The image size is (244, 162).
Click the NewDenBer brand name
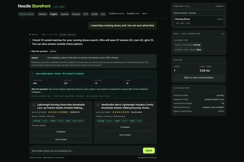point(137,112)
